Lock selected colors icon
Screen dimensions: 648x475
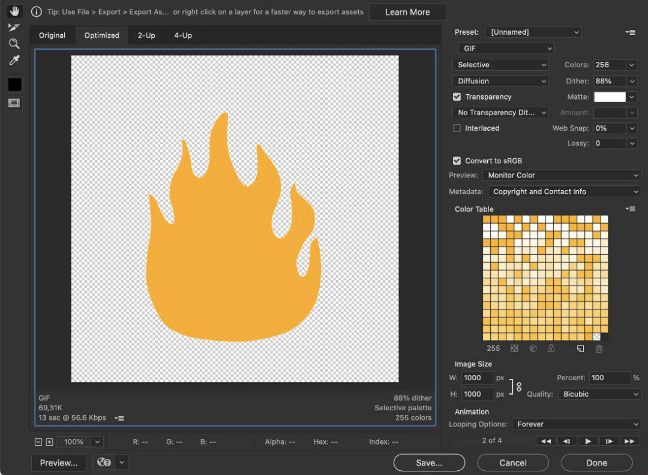coord(551,348)
